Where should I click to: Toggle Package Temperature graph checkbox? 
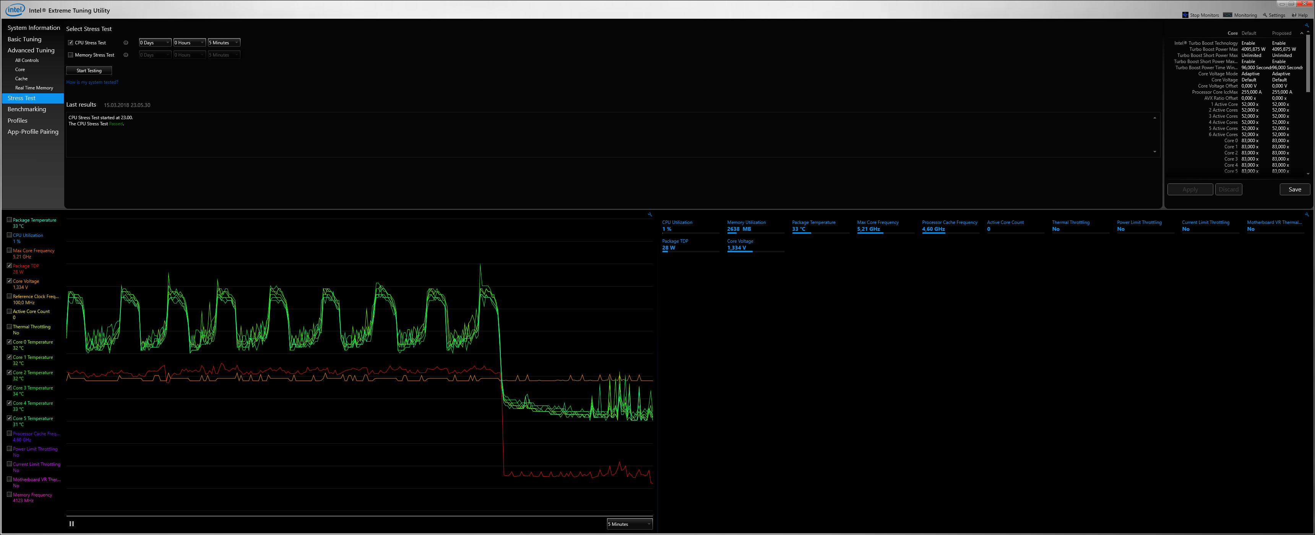(9, 219)
